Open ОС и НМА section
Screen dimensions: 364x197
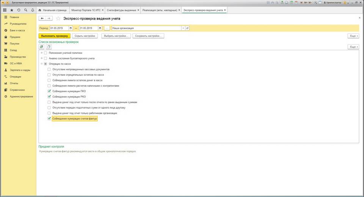pyautogui.click(x=16, y=64)
